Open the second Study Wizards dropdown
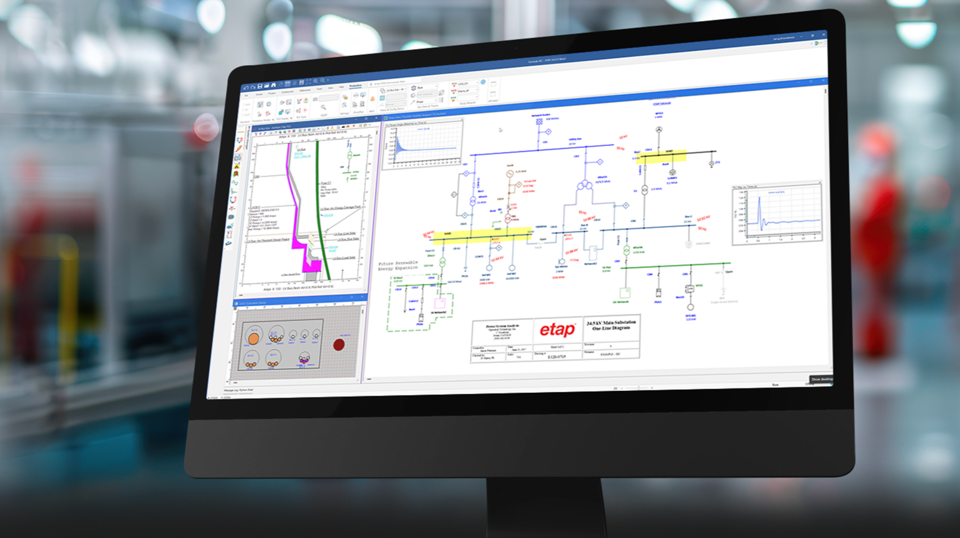Image resolution: width=960 pixels, height=538 pixels. [x=468, y=91]
